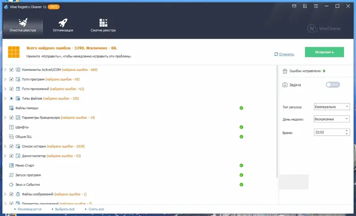Click the Типы файлов category icon
The width and height of the screenshot is (356, 216).
(x=18, y=98)
